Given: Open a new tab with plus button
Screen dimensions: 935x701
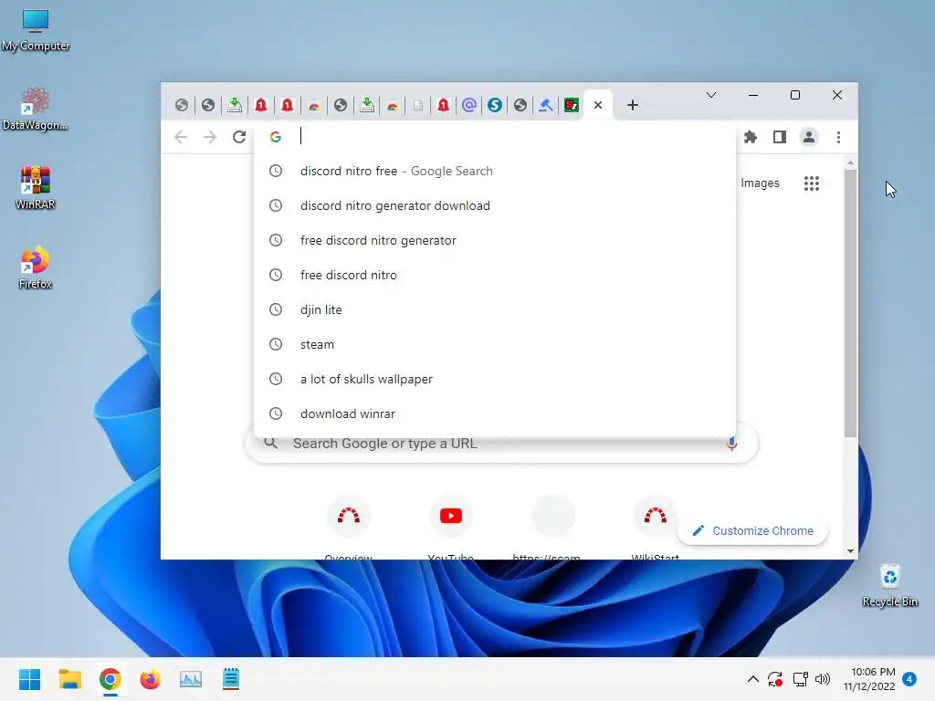Looking at the screenshot, I should [x=633, y=105].
